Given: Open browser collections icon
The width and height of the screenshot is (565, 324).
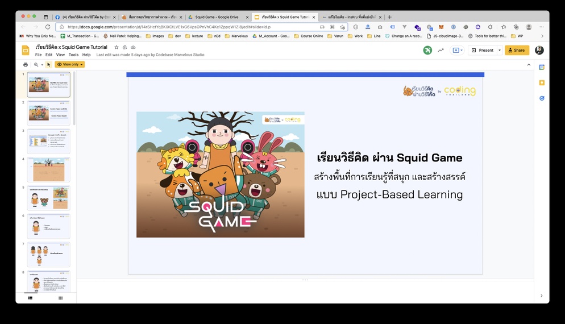Looking at the screenshot, I should coord(516,27).
